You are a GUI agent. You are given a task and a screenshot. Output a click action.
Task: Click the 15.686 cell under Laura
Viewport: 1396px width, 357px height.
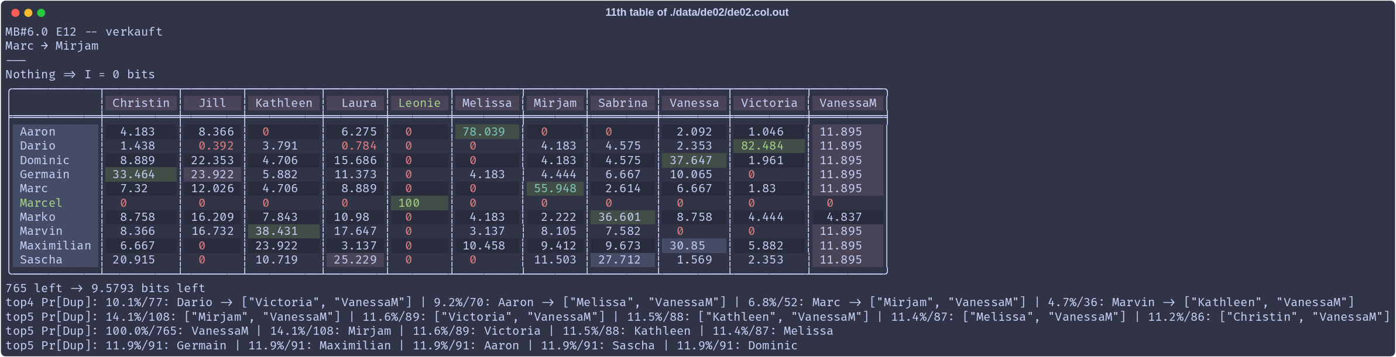(x=355, y=160)
